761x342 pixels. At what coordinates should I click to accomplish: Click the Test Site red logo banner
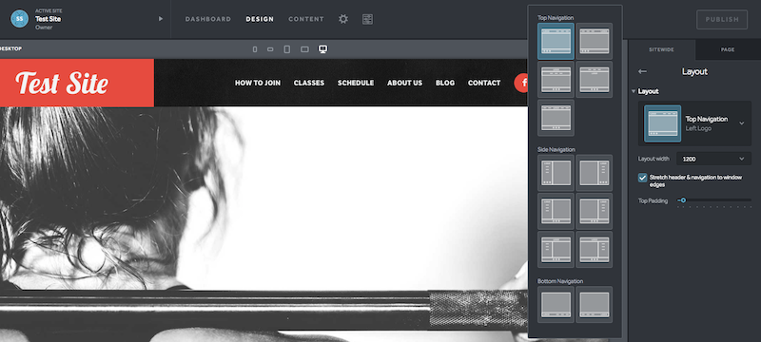pos(77,83)
